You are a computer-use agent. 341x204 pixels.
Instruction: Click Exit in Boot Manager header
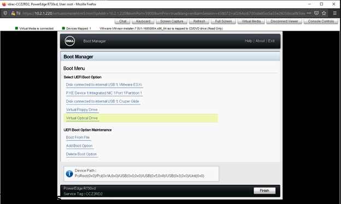click(x=271, y=41)
